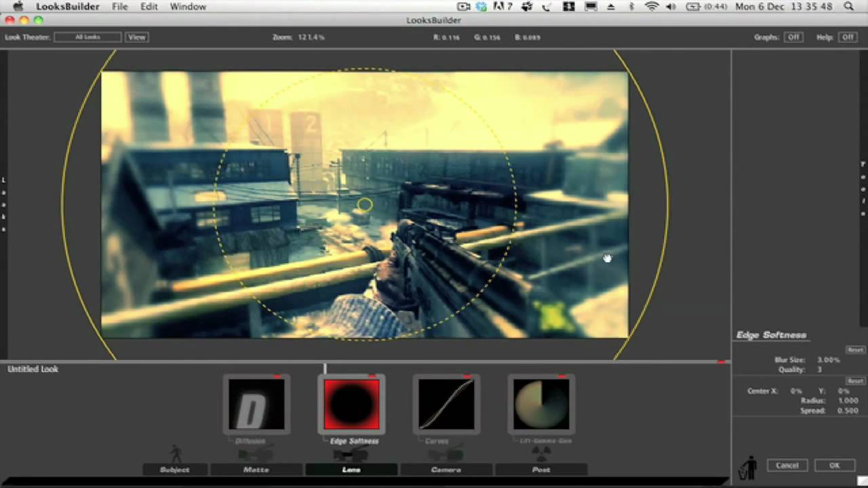Click the Bluetooth menu bar icon
The height and width of the screenshot is (488, 868).
click(631, 7)
